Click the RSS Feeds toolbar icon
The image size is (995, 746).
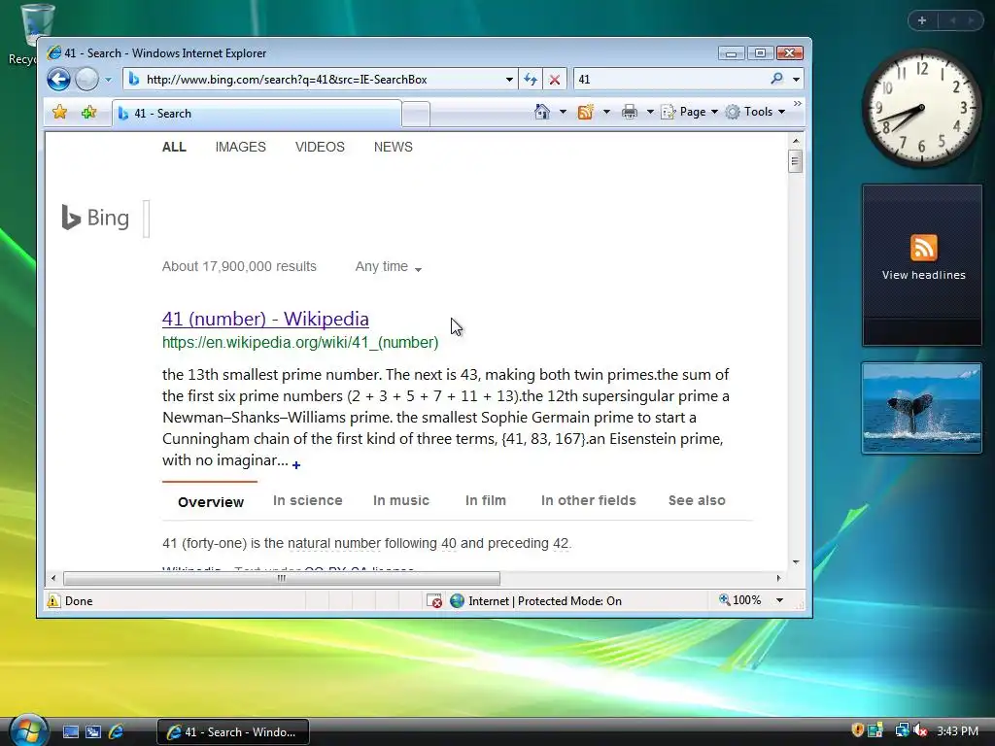(585, 112)
